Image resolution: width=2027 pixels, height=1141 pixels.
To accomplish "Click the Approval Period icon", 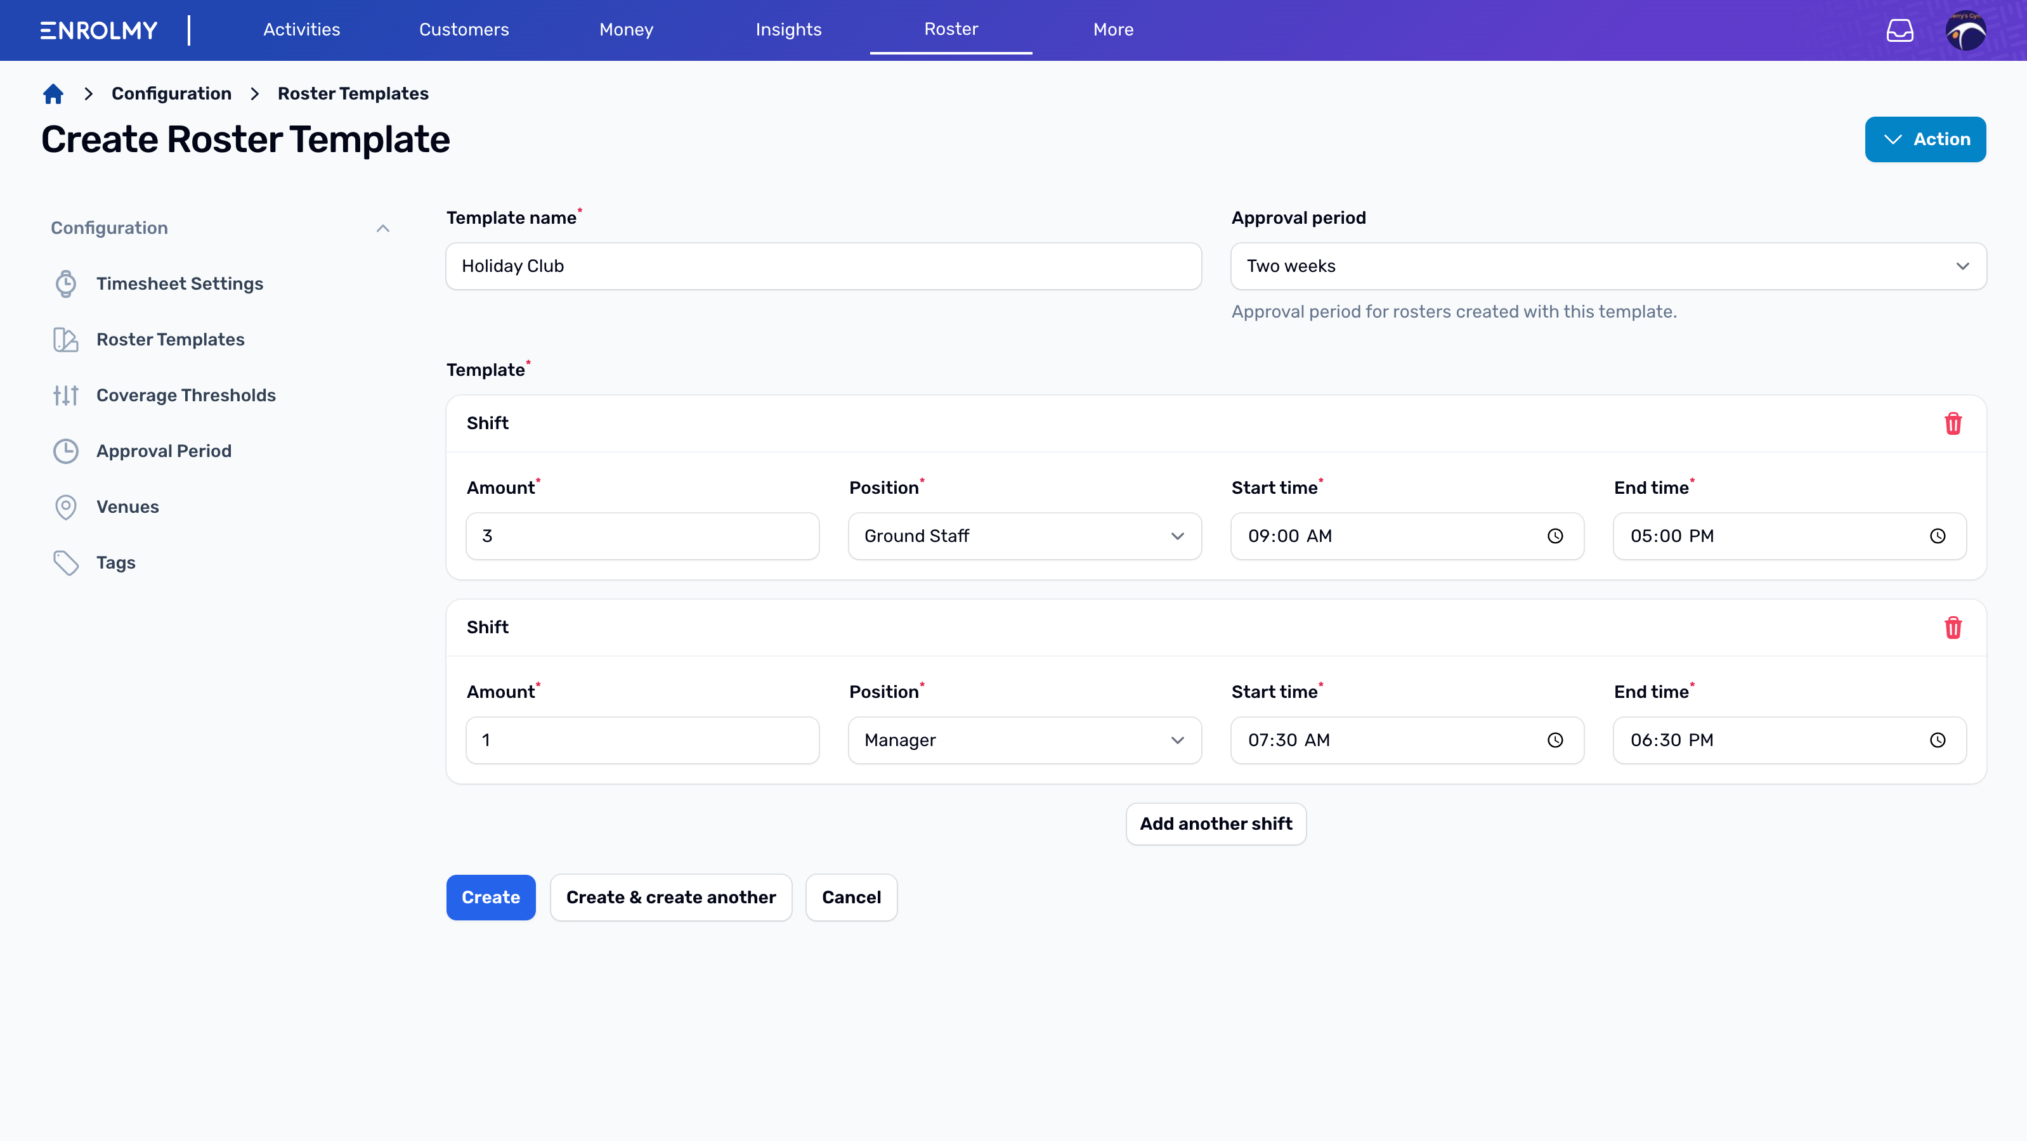I will (65, 451).
